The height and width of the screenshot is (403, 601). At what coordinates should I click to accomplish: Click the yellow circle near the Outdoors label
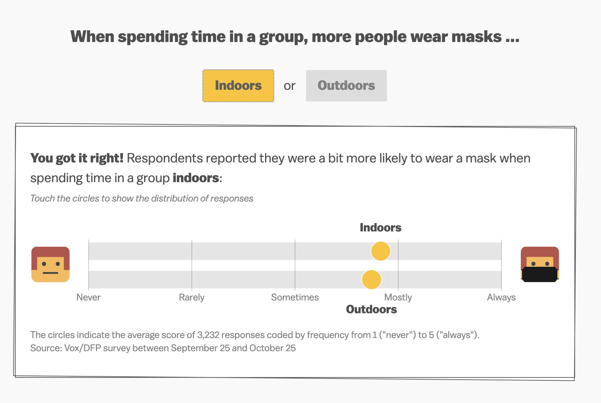pos(372,279)
